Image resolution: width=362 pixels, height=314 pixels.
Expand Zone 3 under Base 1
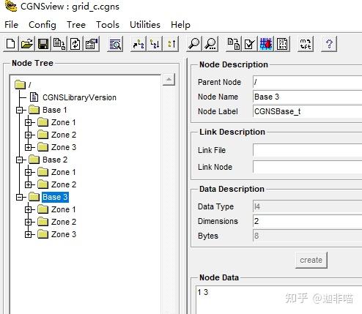coord(29,147)
